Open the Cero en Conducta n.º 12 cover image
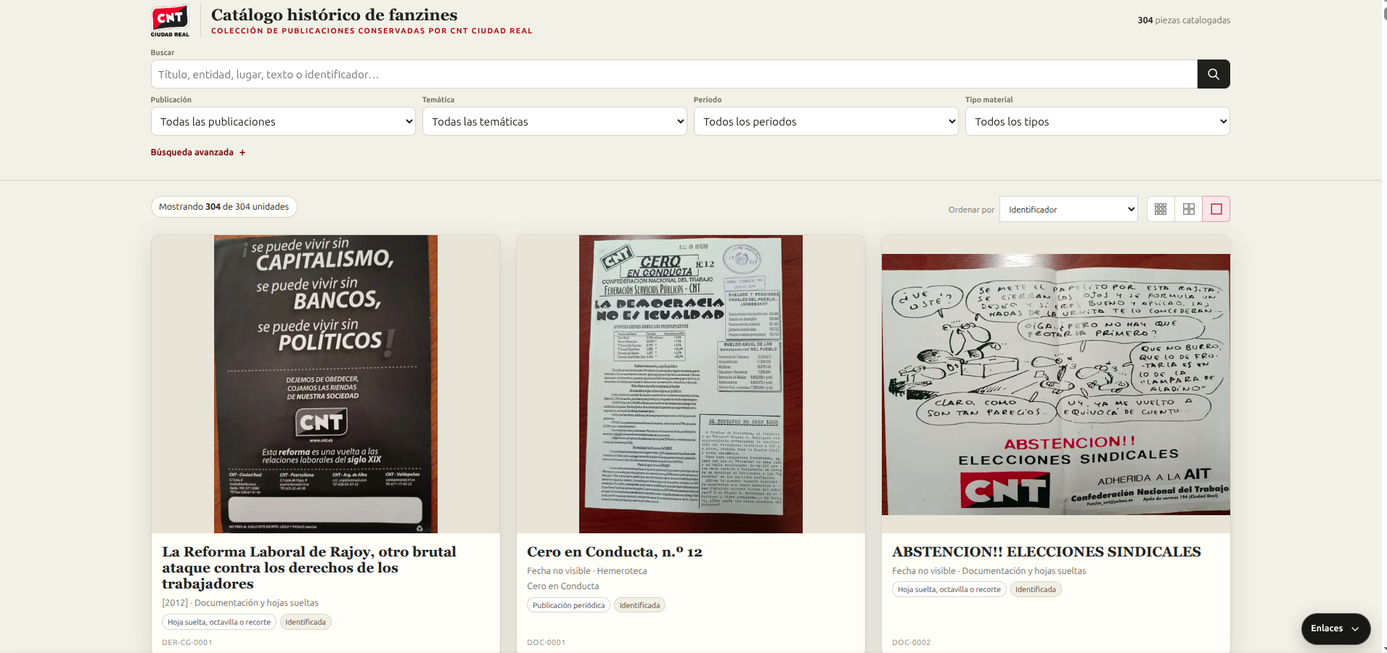 [x=691, y=384]
